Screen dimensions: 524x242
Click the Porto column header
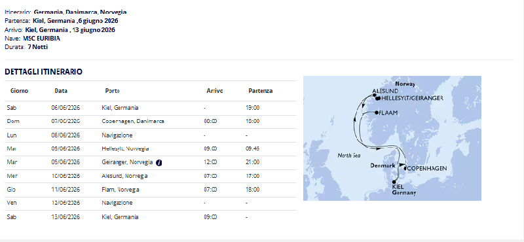[112, 91]
